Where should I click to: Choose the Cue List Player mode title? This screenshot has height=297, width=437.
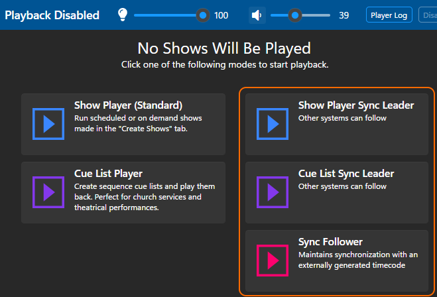pyautogui.click(x=108, y=174)
